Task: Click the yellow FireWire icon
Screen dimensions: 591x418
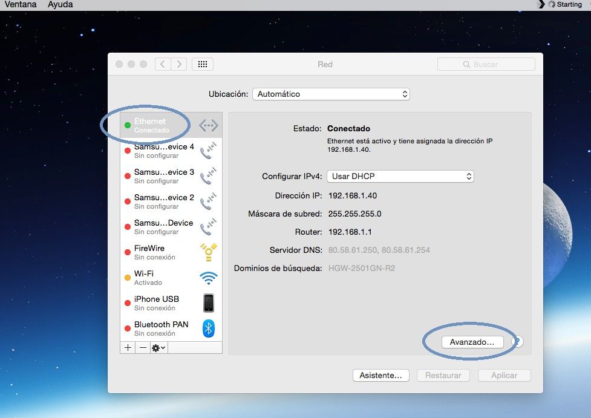Action: 209,252
